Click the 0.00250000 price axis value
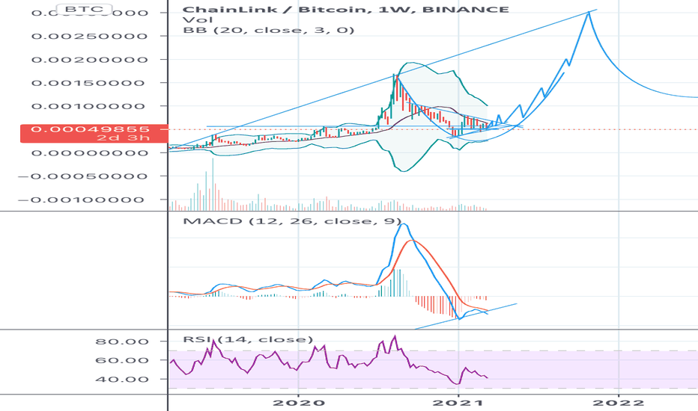The image size is (698, 411). [89, 36]
